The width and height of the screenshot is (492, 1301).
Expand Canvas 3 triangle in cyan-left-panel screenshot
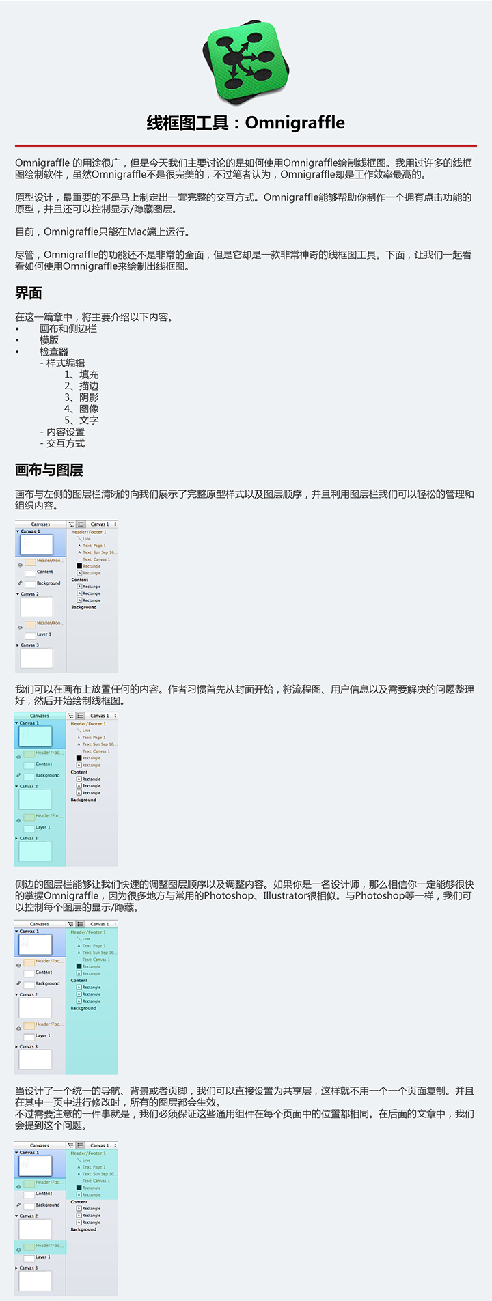click(x=17, y=838)
